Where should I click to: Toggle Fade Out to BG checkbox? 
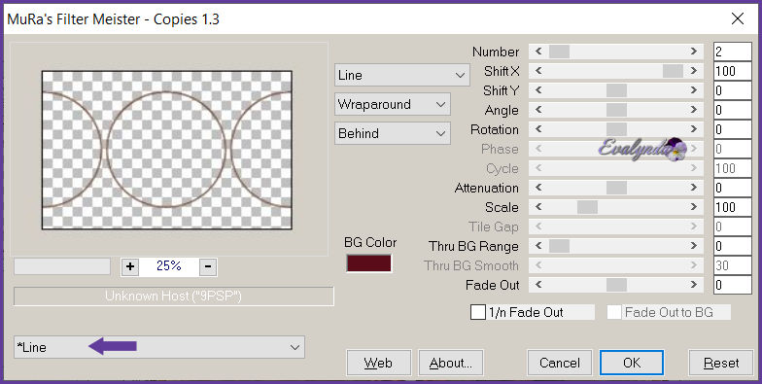point(614,312)
